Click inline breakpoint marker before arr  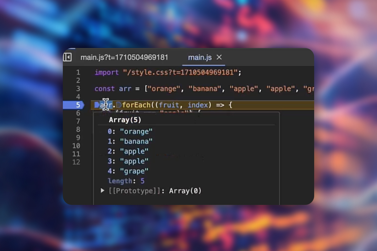(97, 105)
